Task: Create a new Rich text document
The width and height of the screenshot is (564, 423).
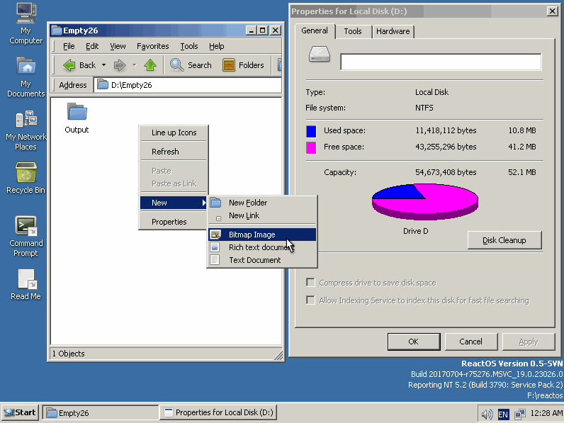Action: pyautogui.click(x=262, y=247)
